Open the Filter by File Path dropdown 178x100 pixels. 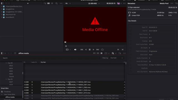click(x=117, y=58)
